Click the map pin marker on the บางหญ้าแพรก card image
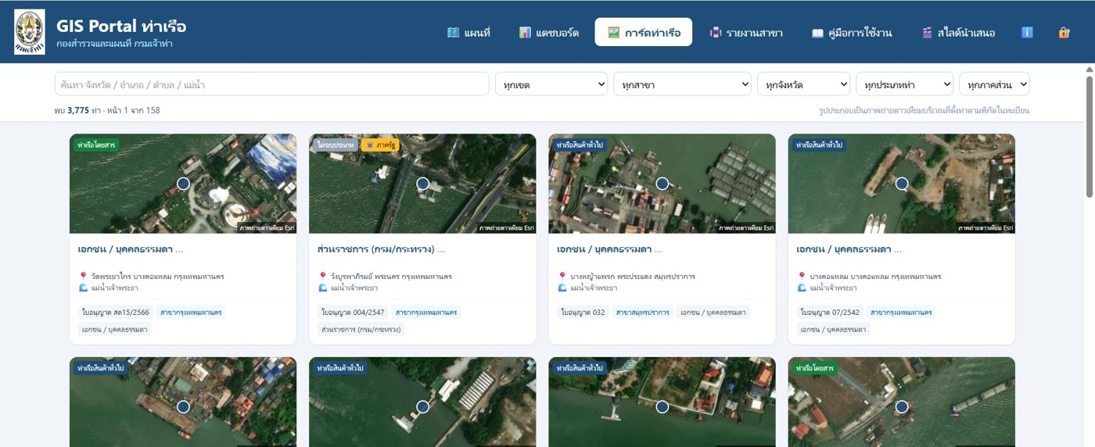Screen dimensions: 1095x447 (662, 184)
